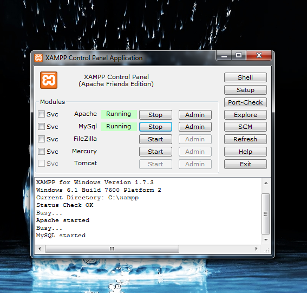
Task: Toggle the Tomcat Svc checkbox
Action: [41, 164]
